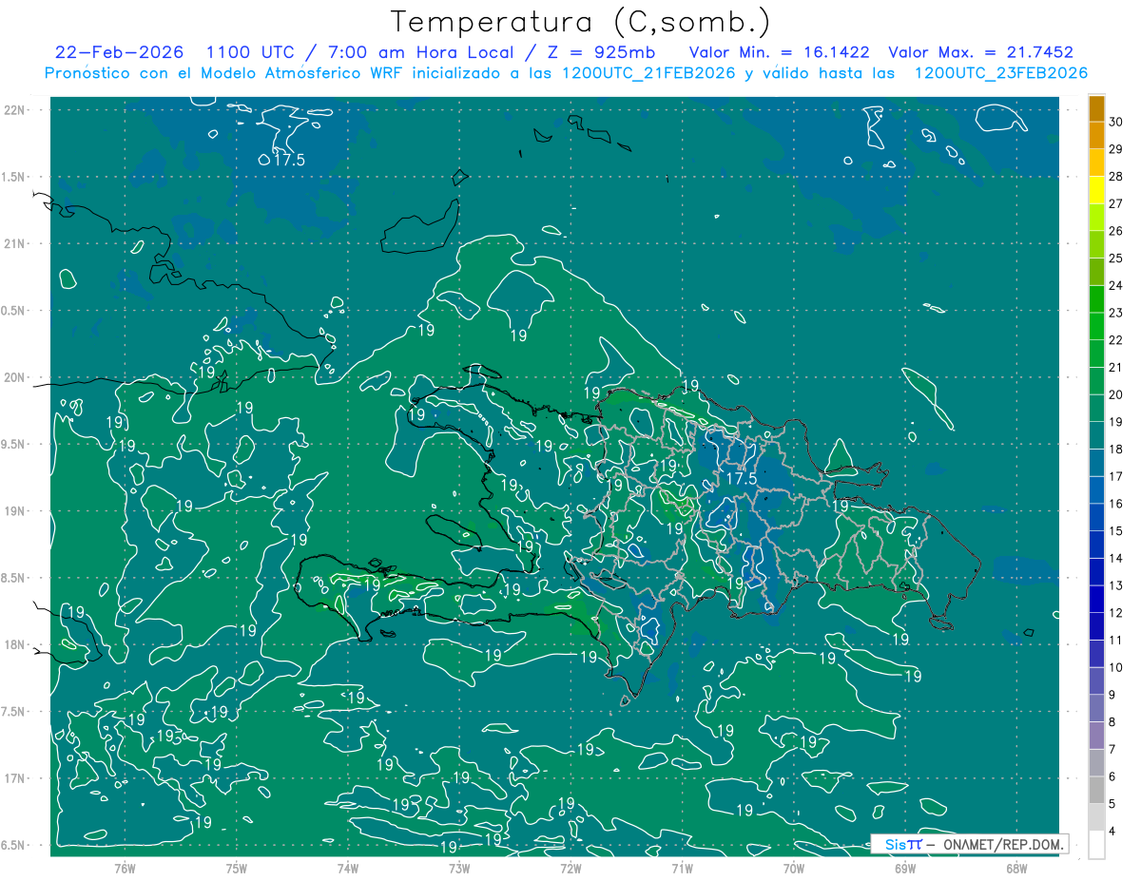The image size is (1141, 881).
Task: Click the legend label "23"
Action: (x=1116, y=313)
